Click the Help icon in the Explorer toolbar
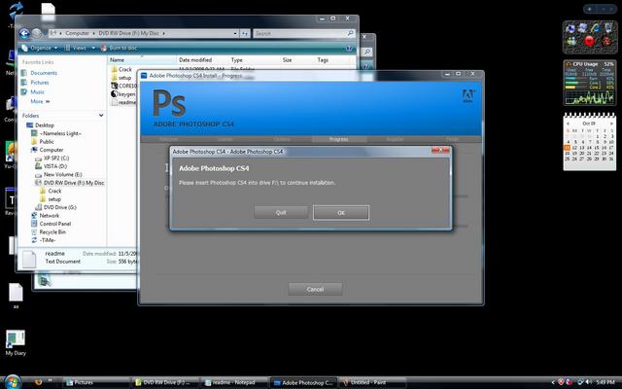 pyautogui.click(x=349, y=48)
